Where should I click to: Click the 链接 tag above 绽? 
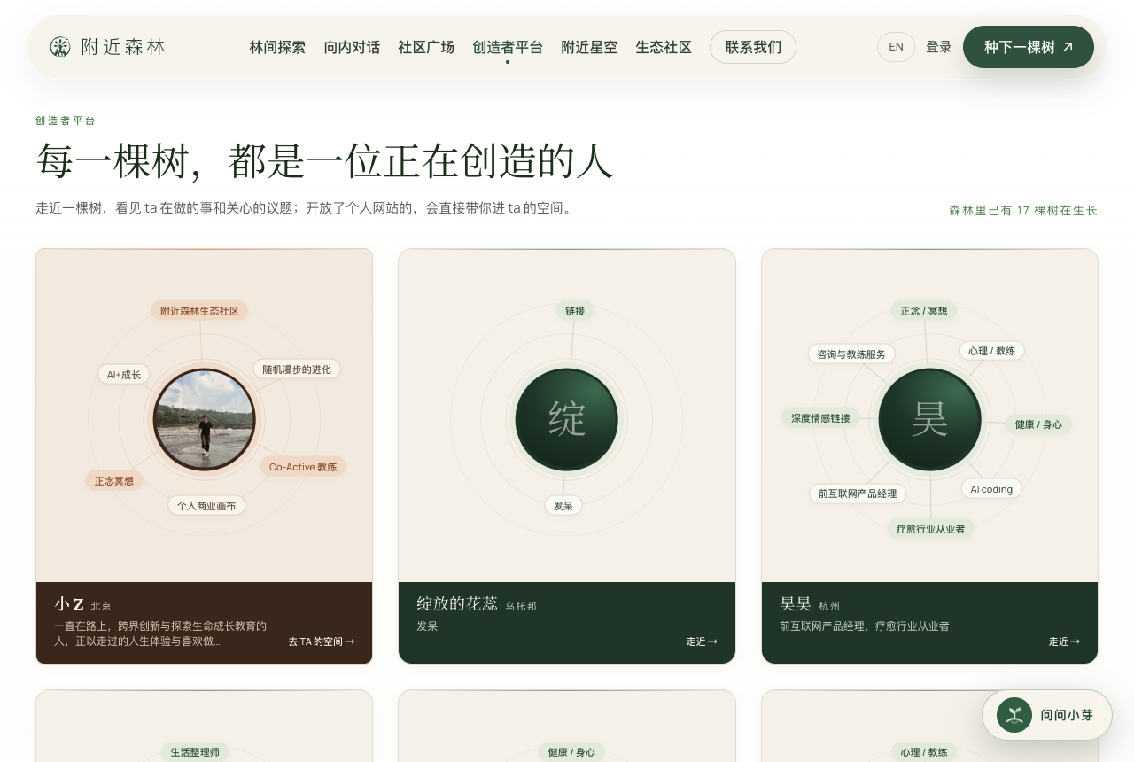pos(575,311)
